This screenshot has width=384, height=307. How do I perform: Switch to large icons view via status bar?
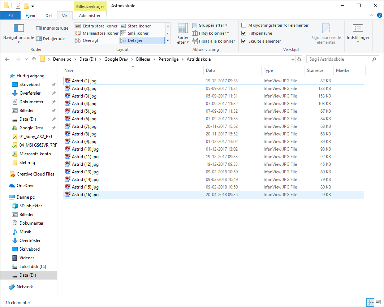(378, 302)
